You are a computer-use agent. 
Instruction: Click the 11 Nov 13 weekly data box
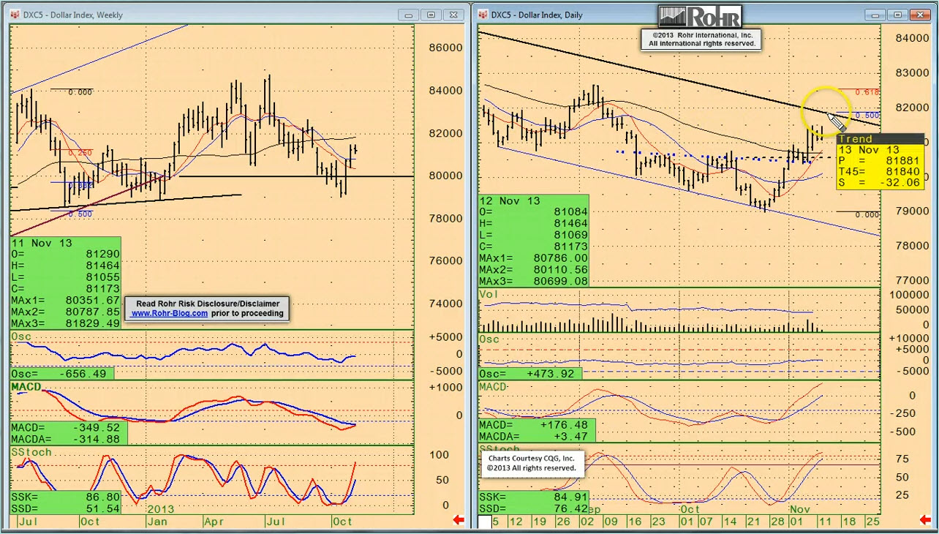[x=66, y=283]
